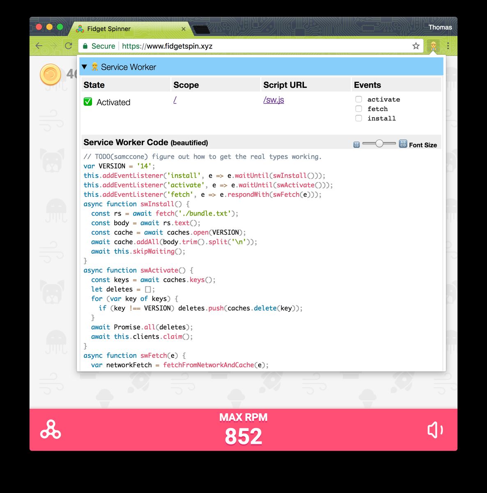This screenshot has width=487, height=493.
Task: Check the fetch event checkbox
Action: [358, 109]
